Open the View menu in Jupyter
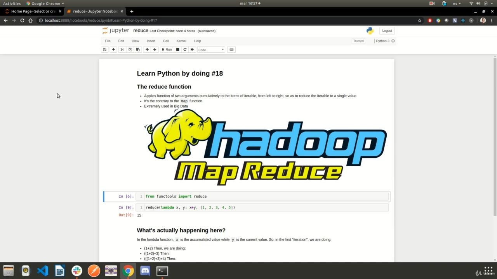 (135, 41)
